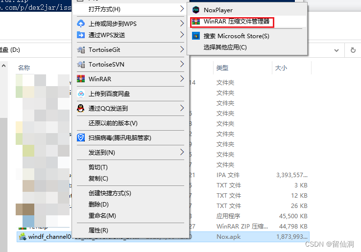Expand the TortoiseSVN submenu arrow
Screen dimensions: 361x252
click(x=182, y=64)
